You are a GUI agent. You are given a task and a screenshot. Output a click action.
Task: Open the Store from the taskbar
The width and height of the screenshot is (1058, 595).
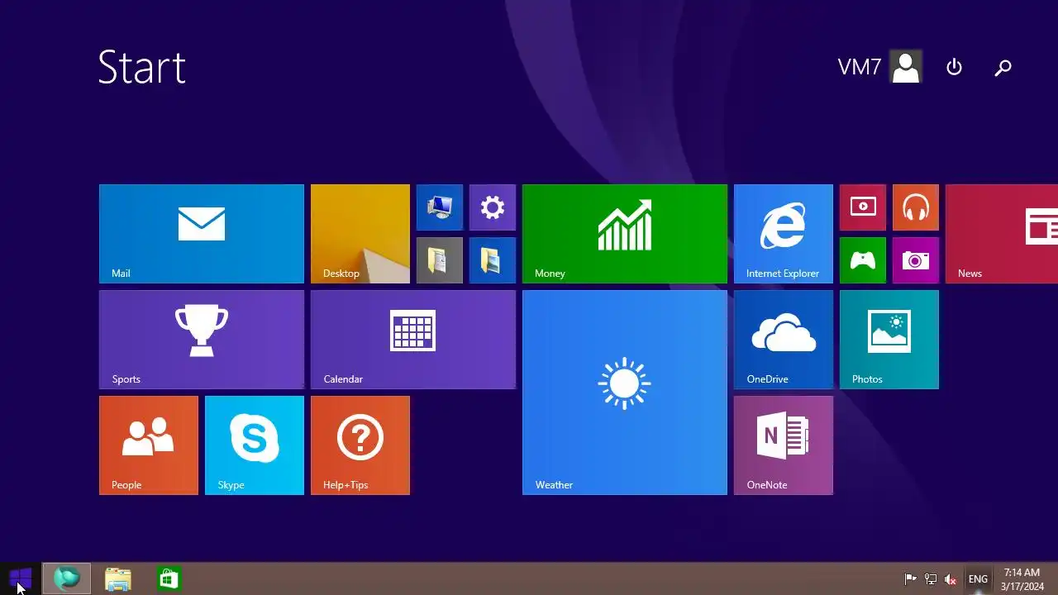tap(169, 578)
